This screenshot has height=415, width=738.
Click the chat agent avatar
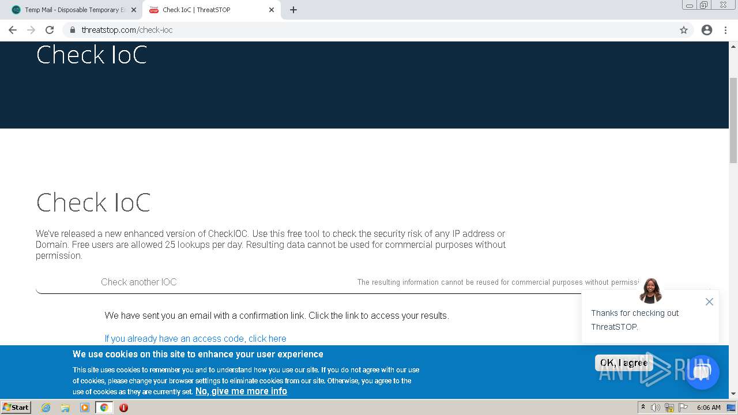click(650, 290)
